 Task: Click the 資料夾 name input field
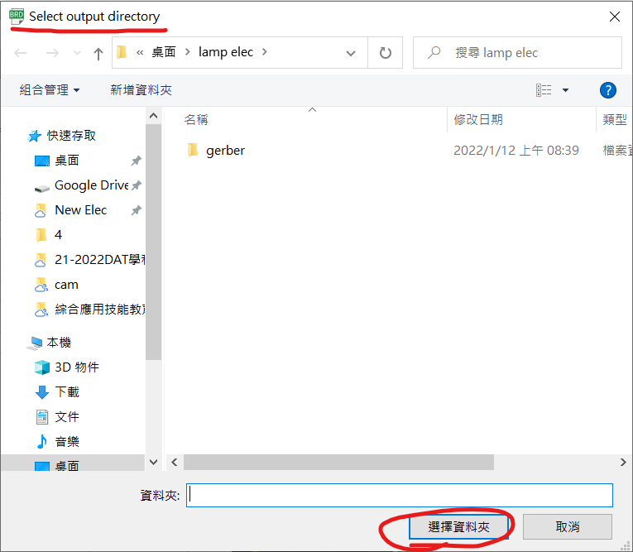[399, 495]
